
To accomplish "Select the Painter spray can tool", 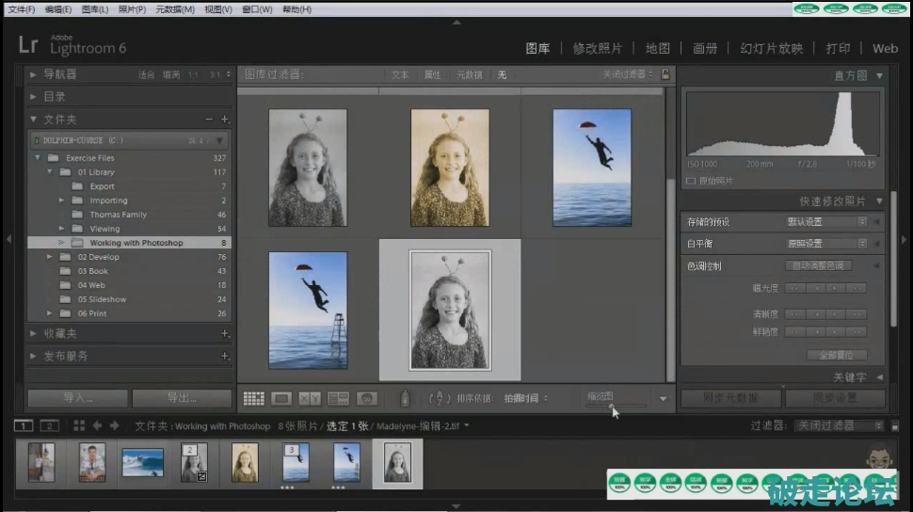I will (x=405, y=398).
